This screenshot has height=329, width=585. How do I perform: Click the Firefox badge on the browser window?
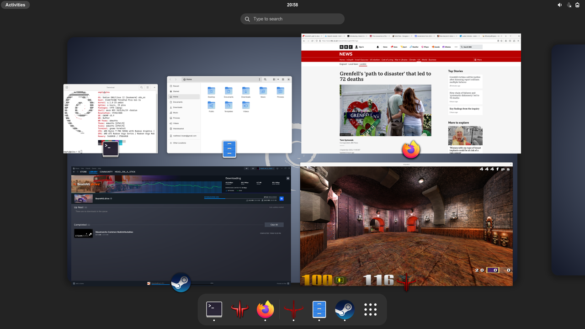411,149
